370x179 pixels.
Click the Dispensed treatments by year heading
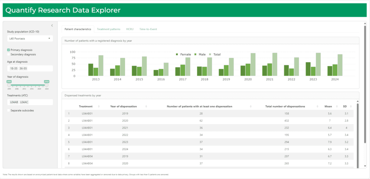coord(83,95)
